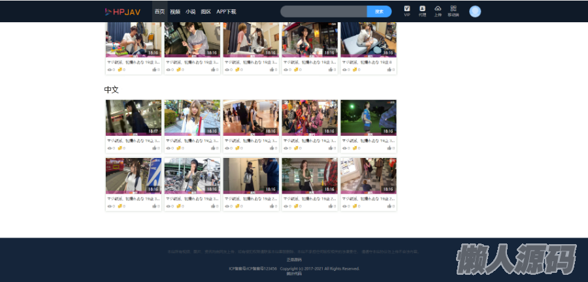The height and width of the screenshot is (282, 588).
Task: Click the blue 搜索 search button
Action: (x=379, y=12)
